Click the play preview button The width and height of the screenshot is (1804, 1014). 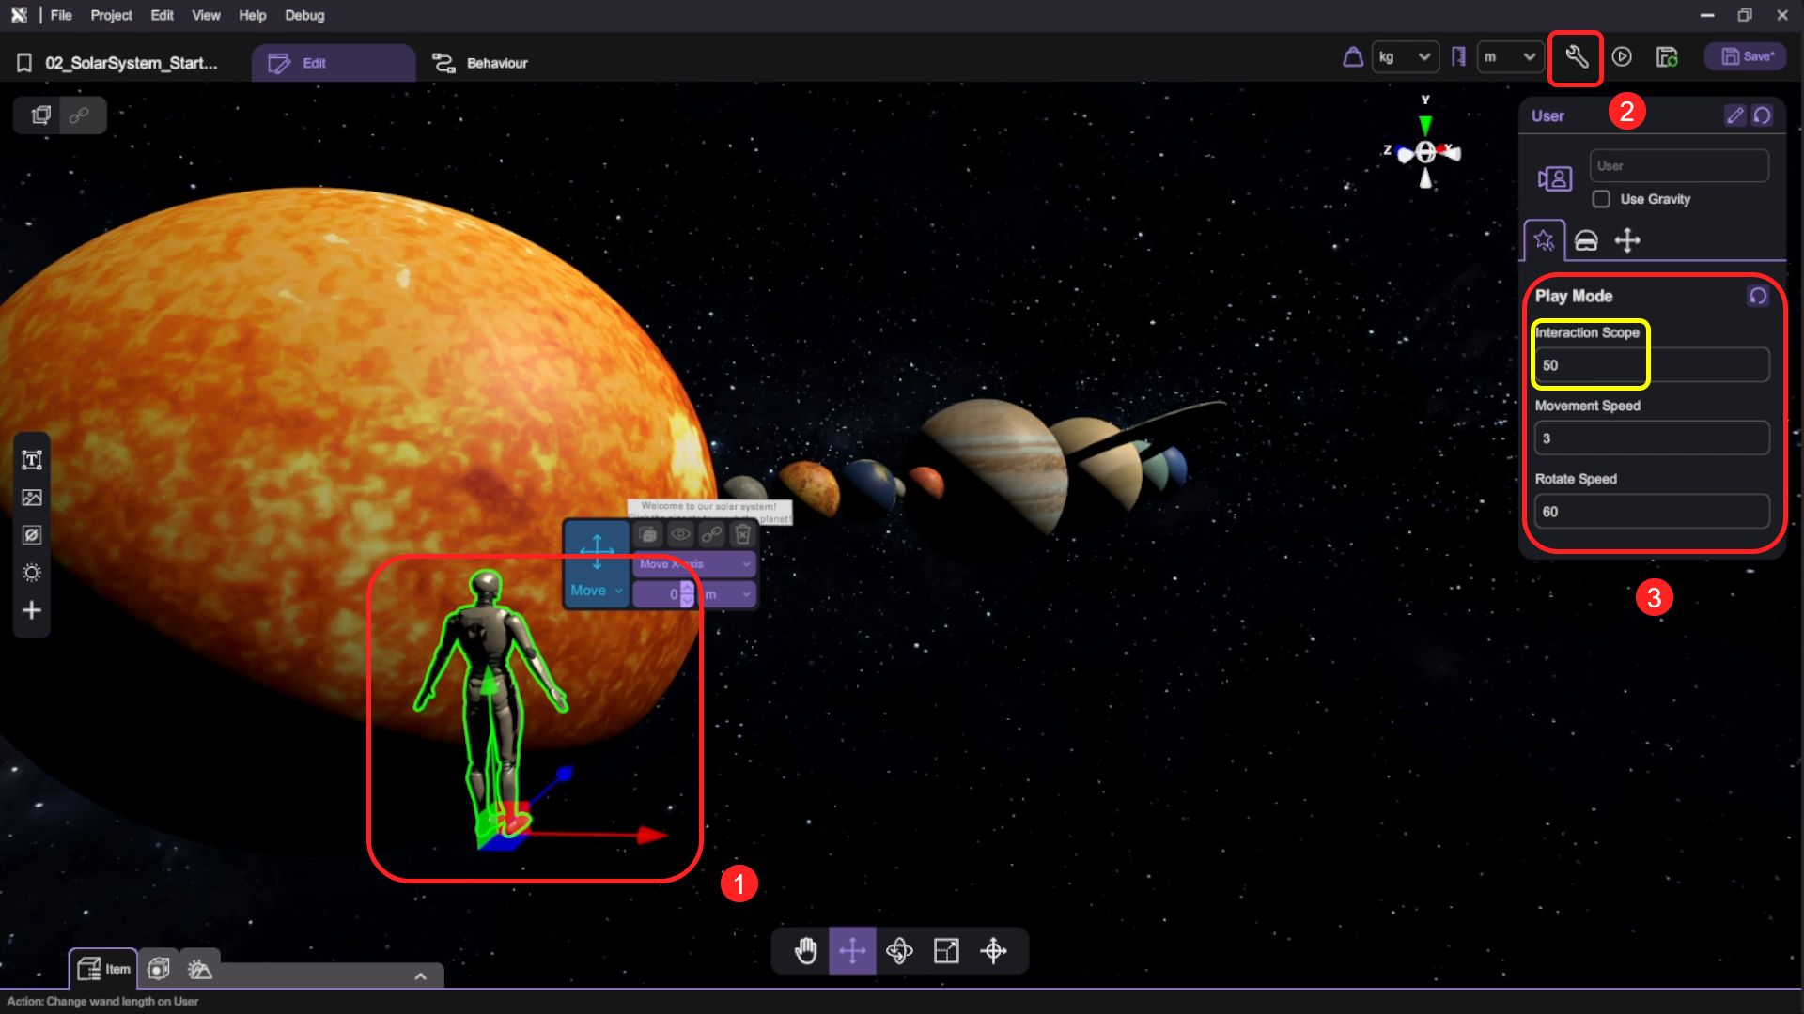tap(1622, 57)
